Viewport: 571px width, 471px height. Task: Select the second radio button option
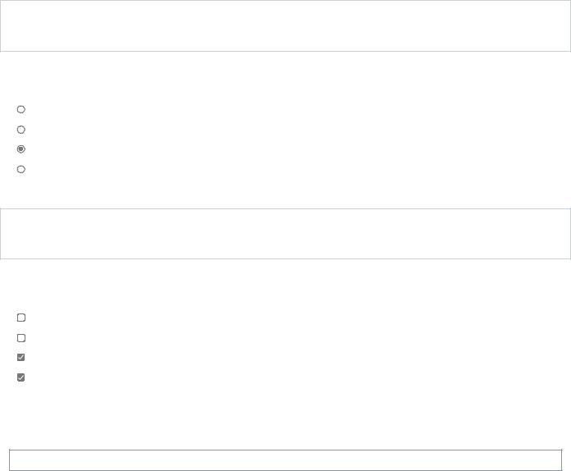tap(21, 130)
